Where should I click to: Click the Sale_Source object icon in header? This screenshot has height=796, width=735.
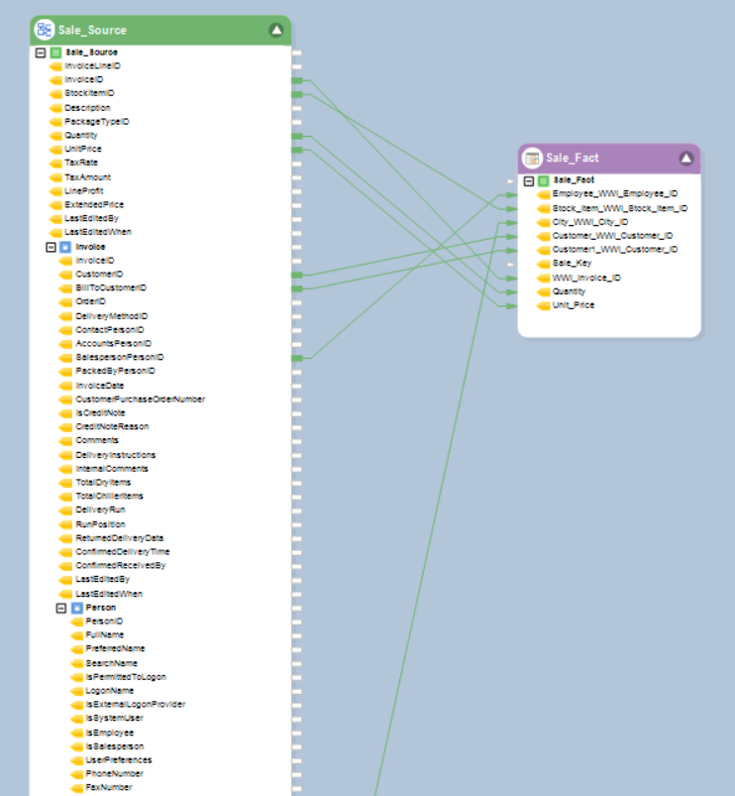45,31
